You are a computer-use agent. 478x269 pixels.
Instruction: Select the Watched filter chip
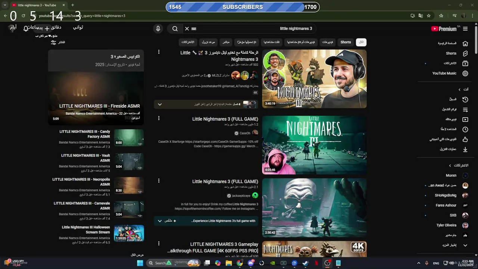(272, 42)
